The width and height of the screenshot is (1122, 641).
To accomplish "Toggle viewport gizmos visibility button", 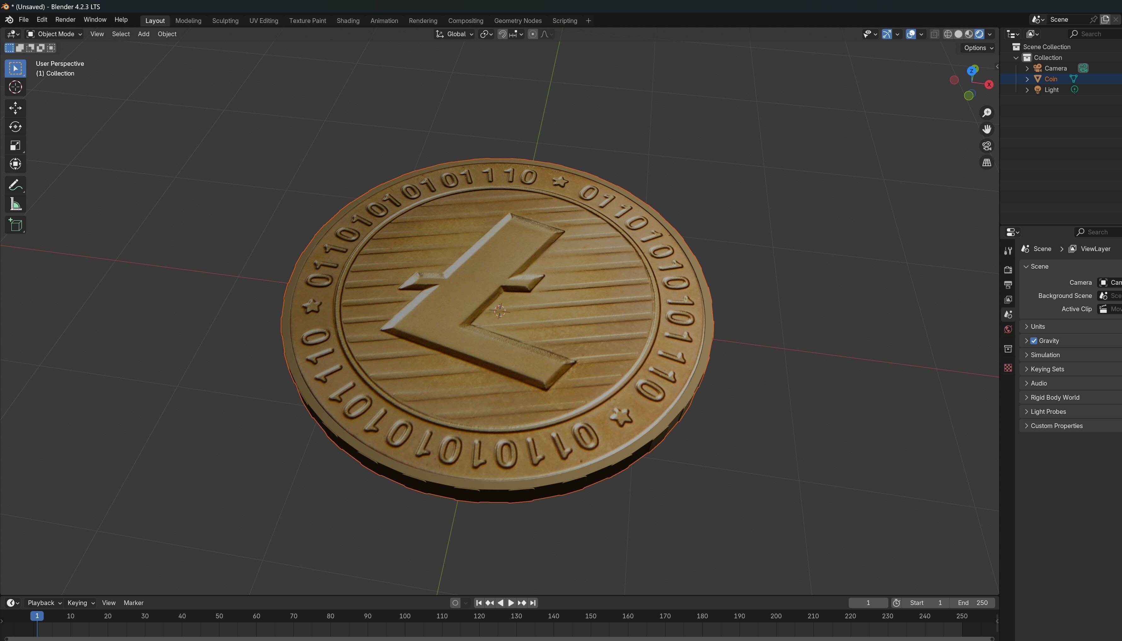I will click(x=886, y=34).
